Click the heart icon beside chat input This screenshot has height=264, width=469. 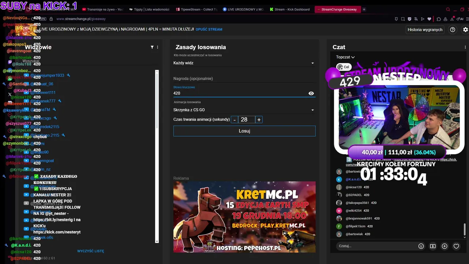tap(456, 246)
